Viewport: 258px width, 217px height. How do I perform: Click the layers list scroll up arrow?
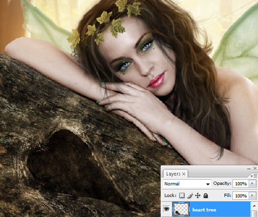(254, 206)
